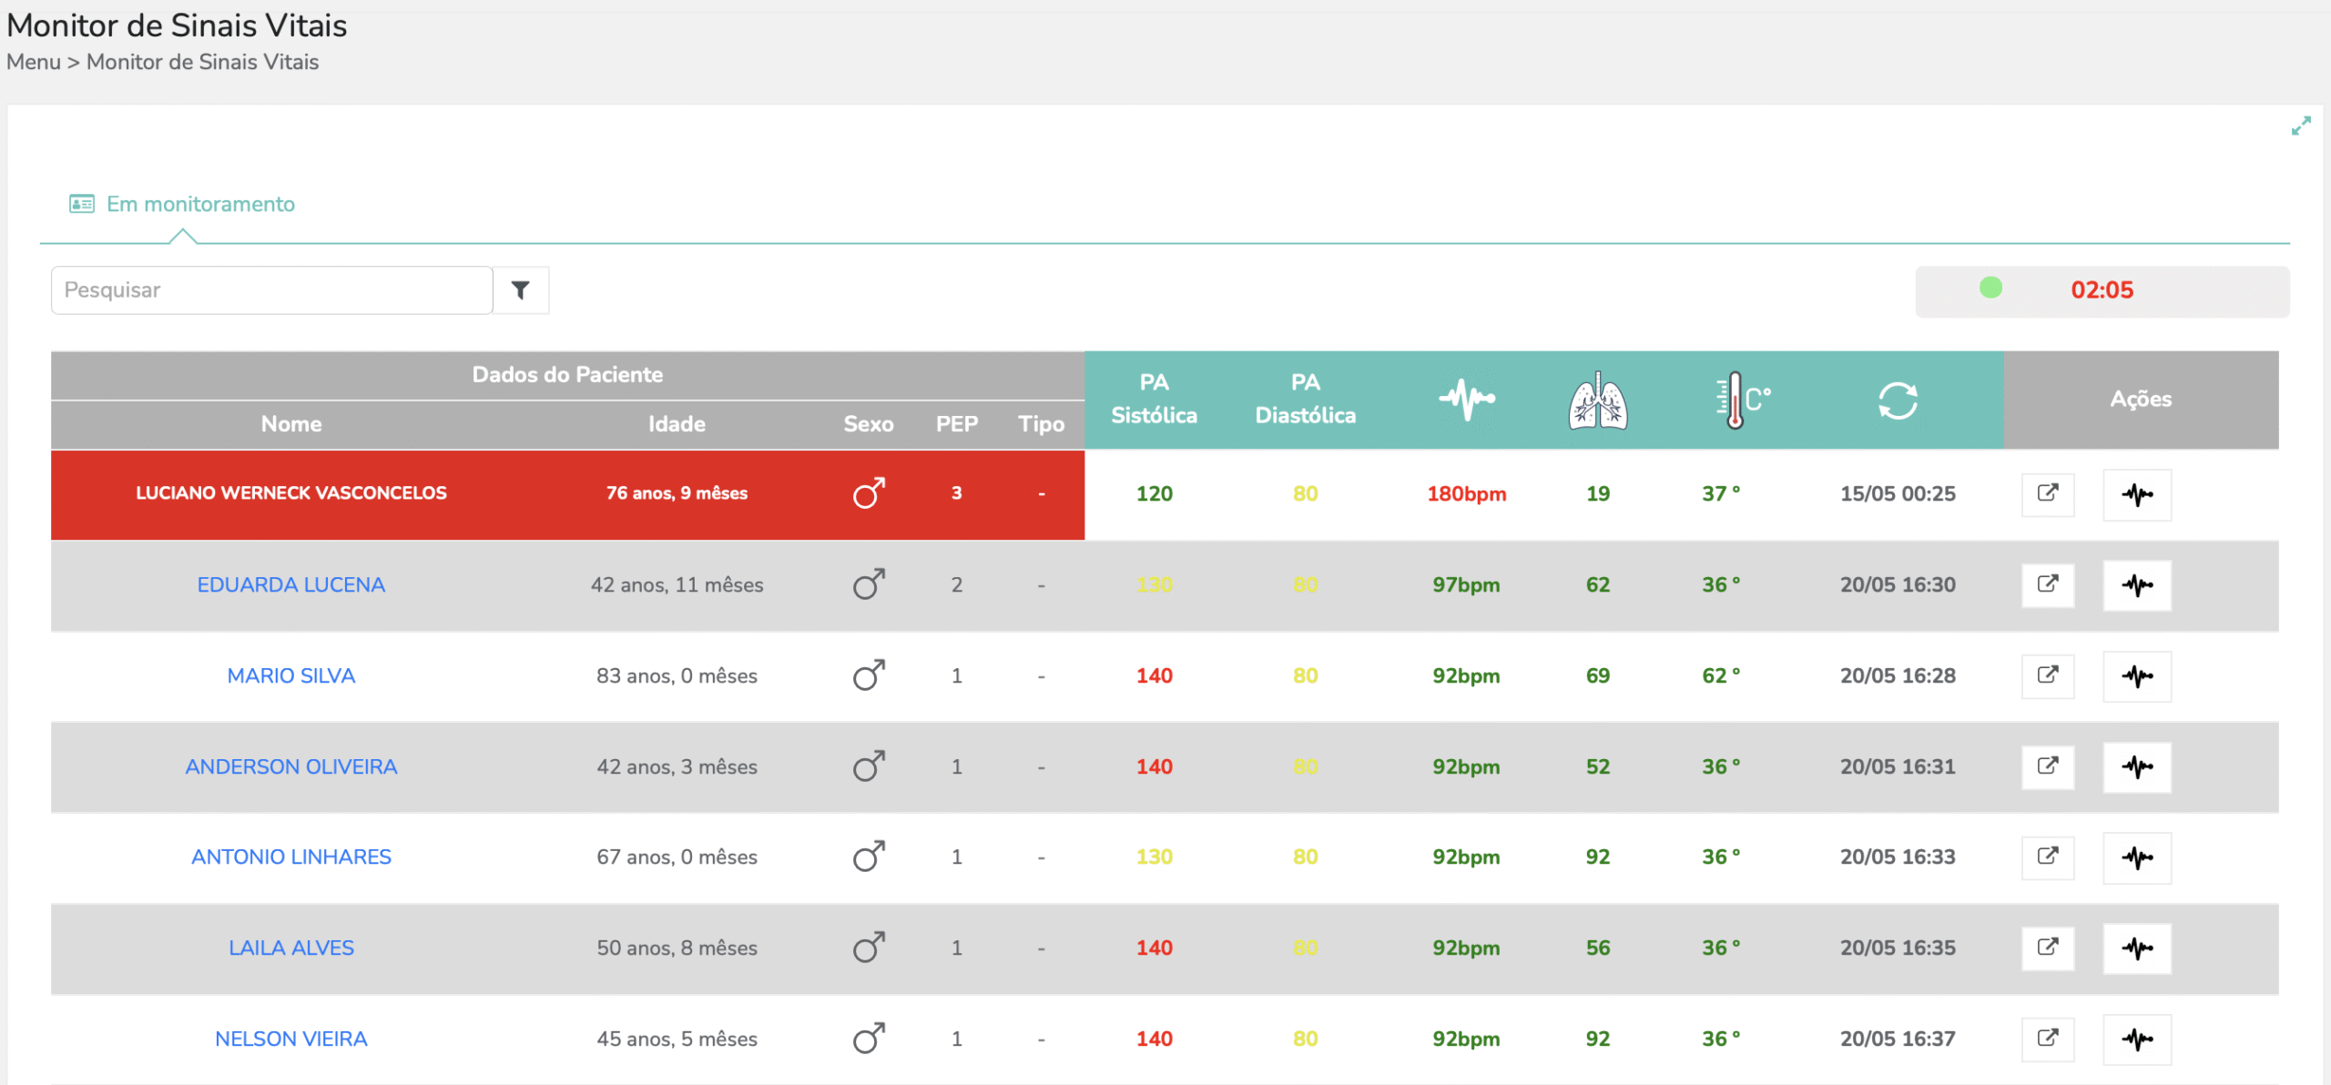
Task: Open external link icon for Mario Silva
Action: [x=2047, y=675]
